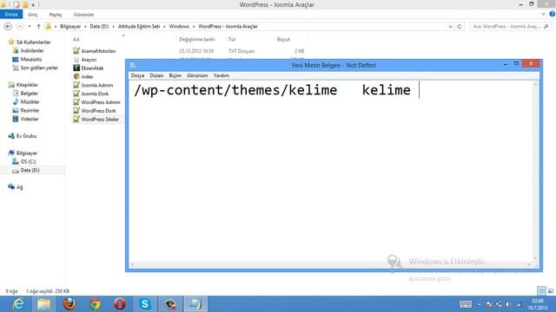The width and height of the screenshot is (556, 312).
Task: Sort by Tür column header
Action: tap(232, 39)
